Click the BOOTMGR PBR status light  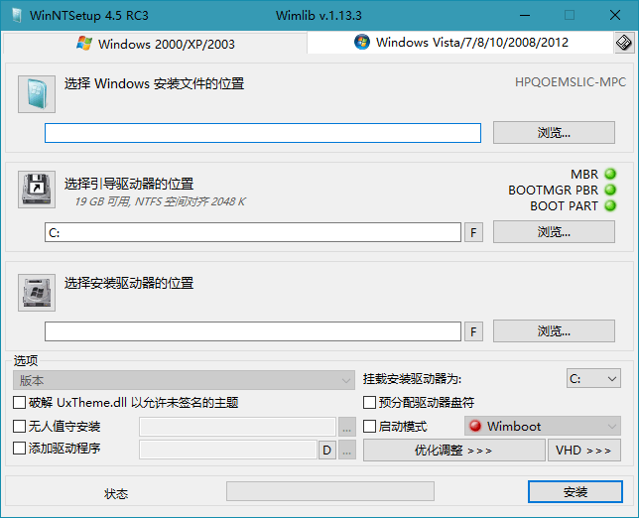(x=610, y=191)
